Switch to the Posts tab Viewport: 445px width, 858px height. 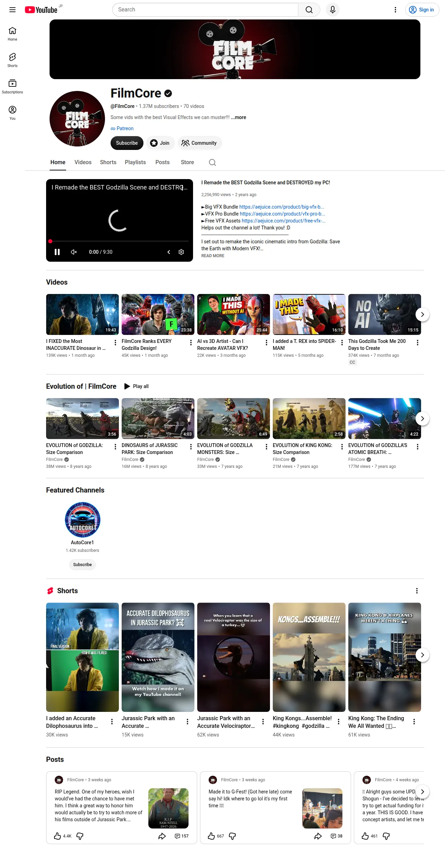[x=163, y=162]
